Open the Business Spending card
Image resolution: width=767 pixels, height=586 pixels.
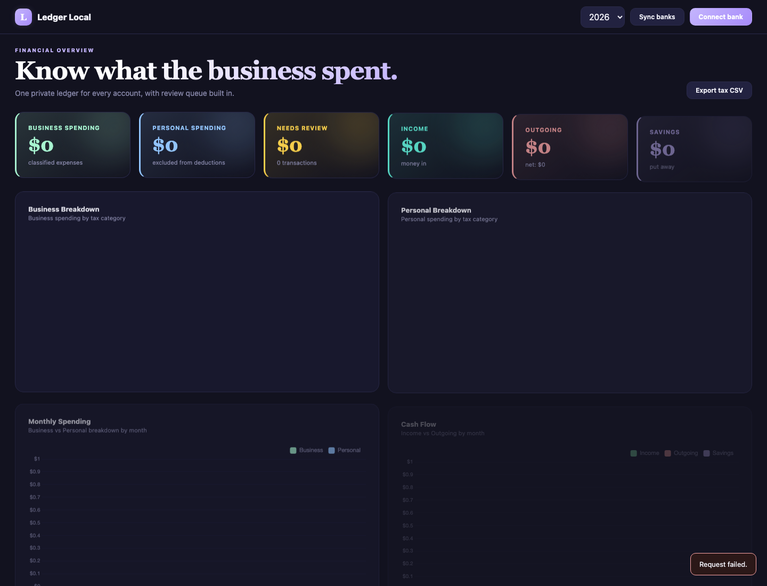click(x=73, y=145)
